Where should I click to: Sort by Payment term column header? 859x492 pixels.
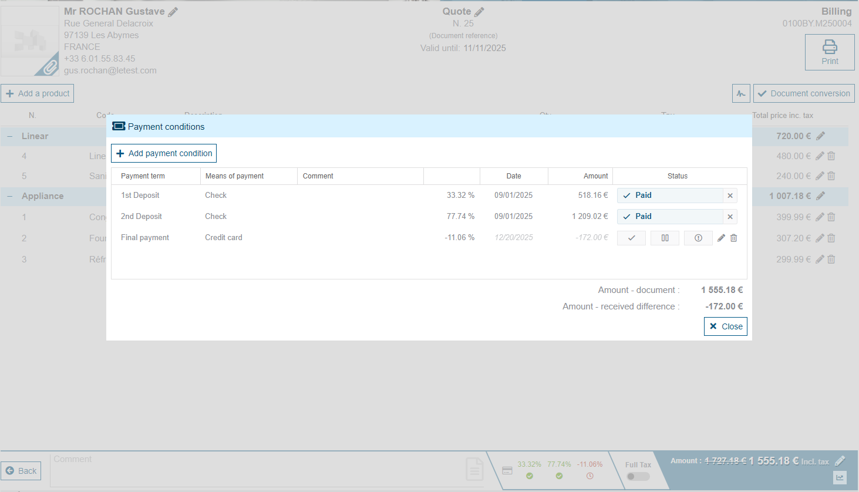[x=143, y=176]
